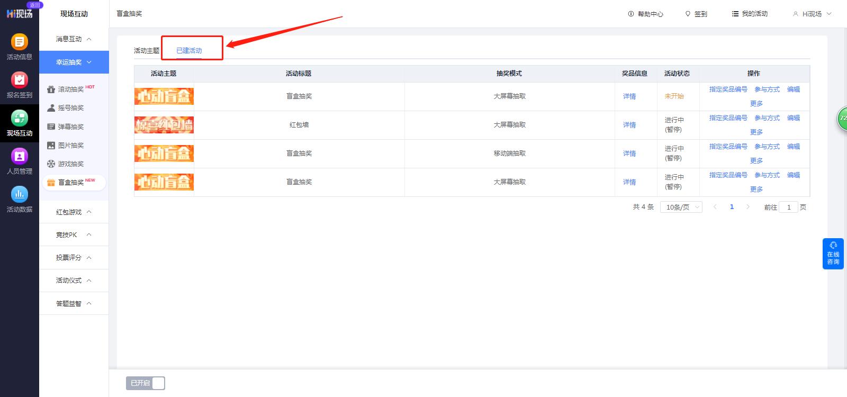Open the 活动信息 sidebar icon
Viewport: 847px width, 397px height.
[20, 41]
